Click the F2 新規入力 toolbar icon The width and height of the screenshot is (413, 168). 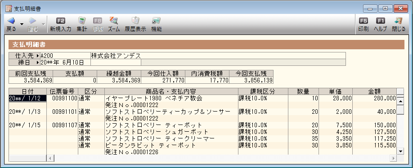pyautogui.click(x=61, y=21)
